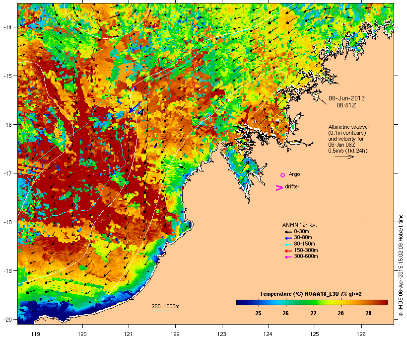Click the 'drifter' legend label
Image resolution: width=407 pixels, height=338 pixels.
[292, 186]
